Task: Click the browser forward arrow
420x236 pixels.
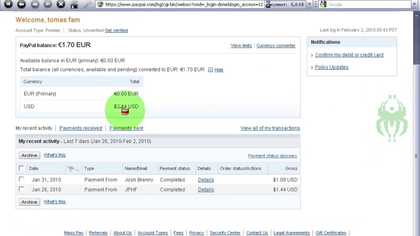Action: [x=34, y=4]
